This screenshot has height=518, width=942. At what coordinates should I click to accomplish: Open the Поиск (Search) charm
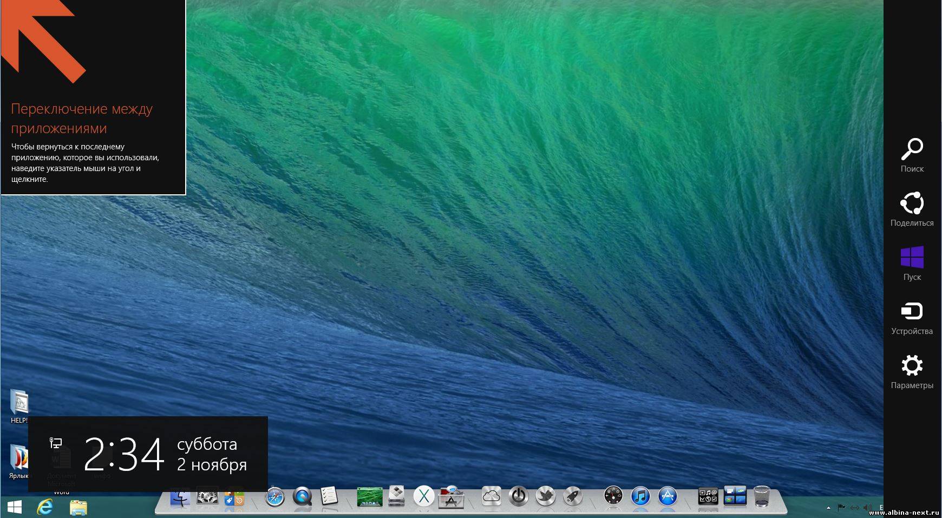(912, 155)
